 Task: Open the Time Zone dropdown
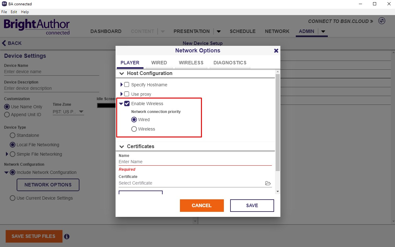tap(68, 112)
